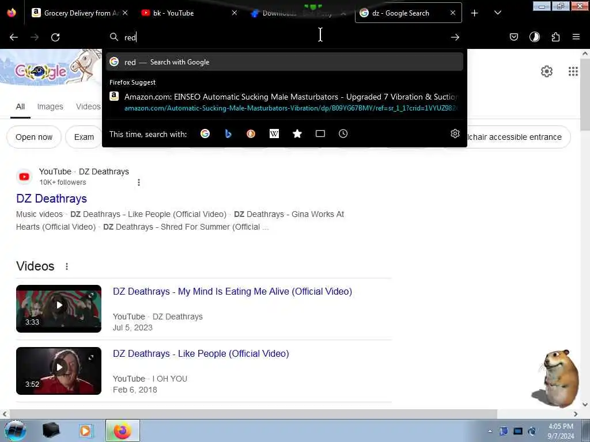This screenshot has width=590, height=442.
Task: Click the Google doodle logo
Action: pos(51,68)
